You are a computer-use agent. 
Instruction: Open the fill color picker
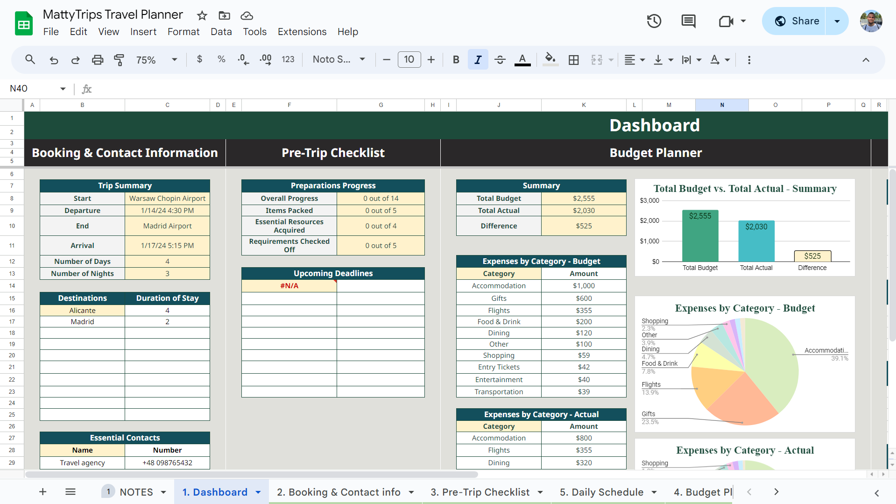550,60
